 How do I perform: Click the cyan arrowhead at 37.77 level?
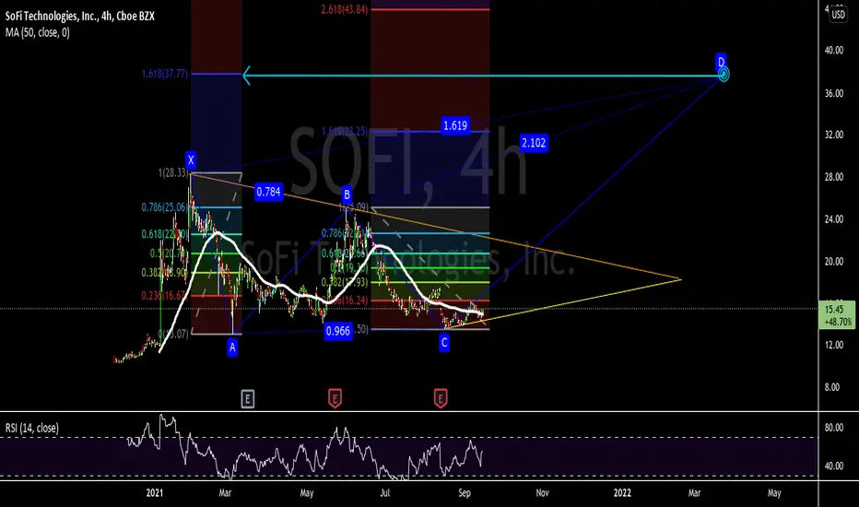246,76
